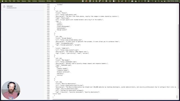The height and width of the screenshot is (101, 180).
Task: Click the horizontal scrollbar below the code
Action: point(85,99)
